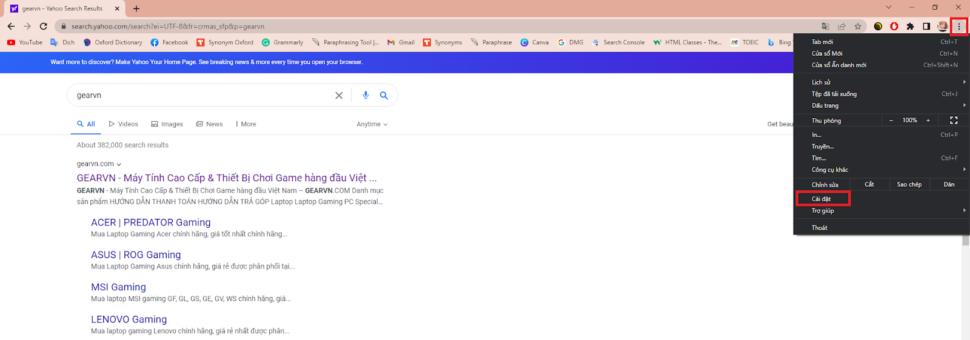
Task: Open the red hand adblock extension
Action: 894,26
